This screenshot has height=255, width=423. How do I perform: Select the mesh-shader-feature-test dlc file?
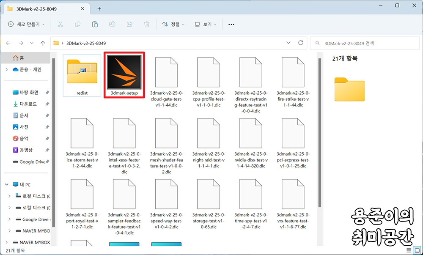pyautogui.click(x=166, y=146)
